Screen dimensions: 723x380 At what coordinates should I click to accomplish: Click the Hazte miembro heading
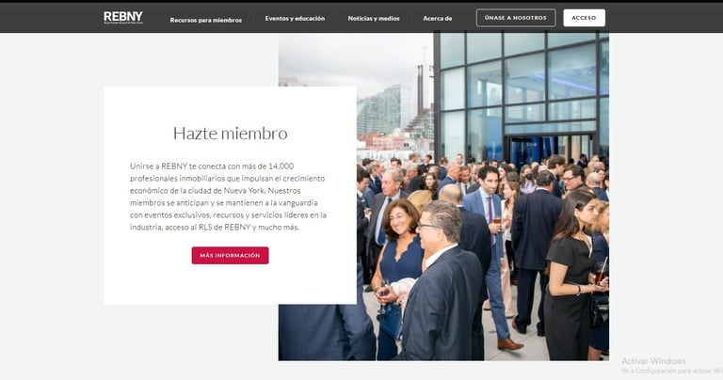(230, 134)
